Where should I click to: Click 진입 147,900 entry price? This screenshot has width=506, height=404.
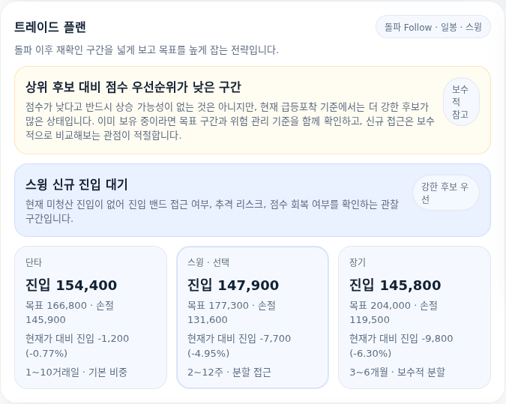[x=233, y=286]
